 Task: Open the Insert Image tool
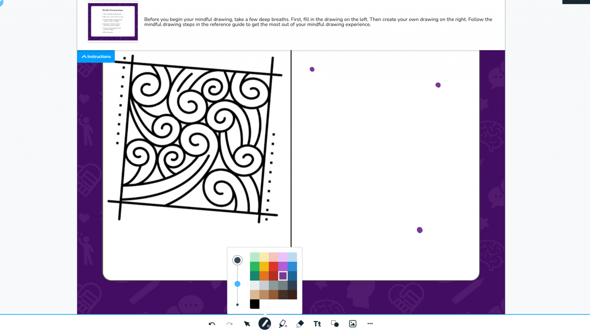pyautogui.click(x=352, y=324)
